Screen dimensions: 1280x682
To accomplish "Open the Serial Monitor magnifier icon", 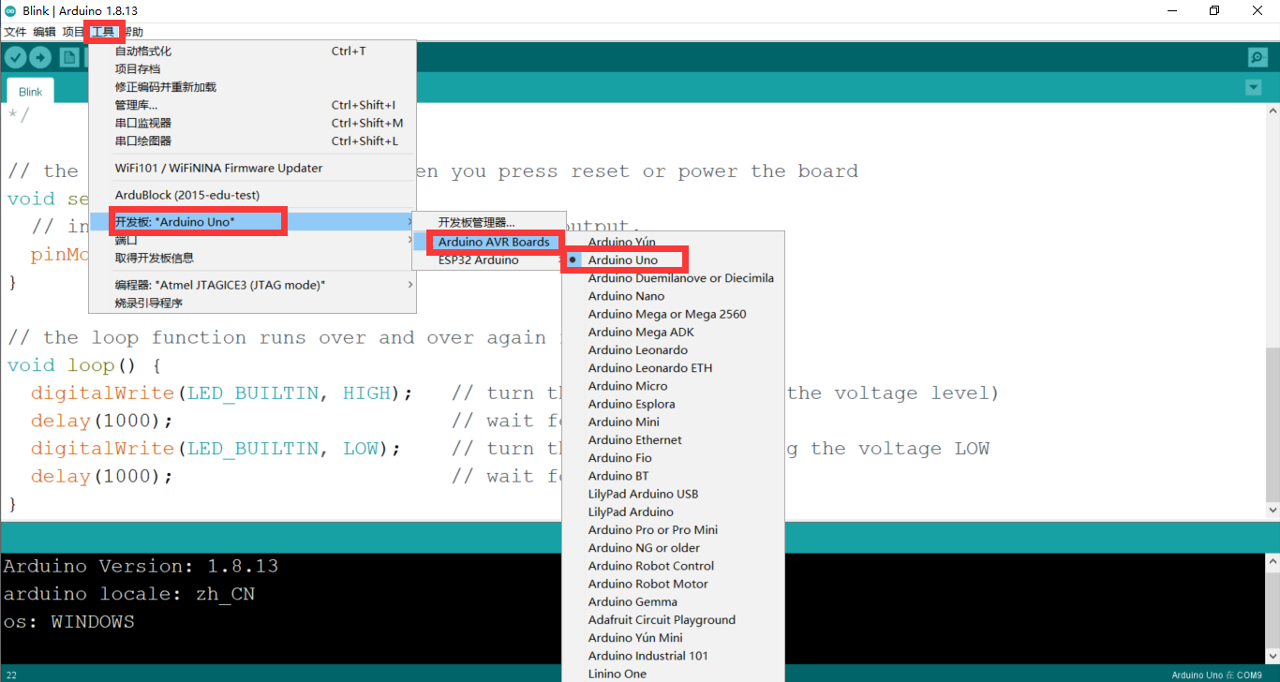I will pyautogui.click(x=1258, y=58).
